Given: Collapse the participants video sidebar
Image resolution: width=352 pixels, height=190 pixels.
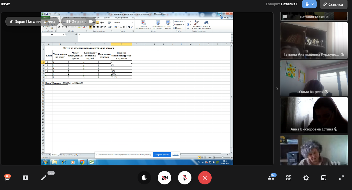Looking at the screenshot, I should 277,89.
